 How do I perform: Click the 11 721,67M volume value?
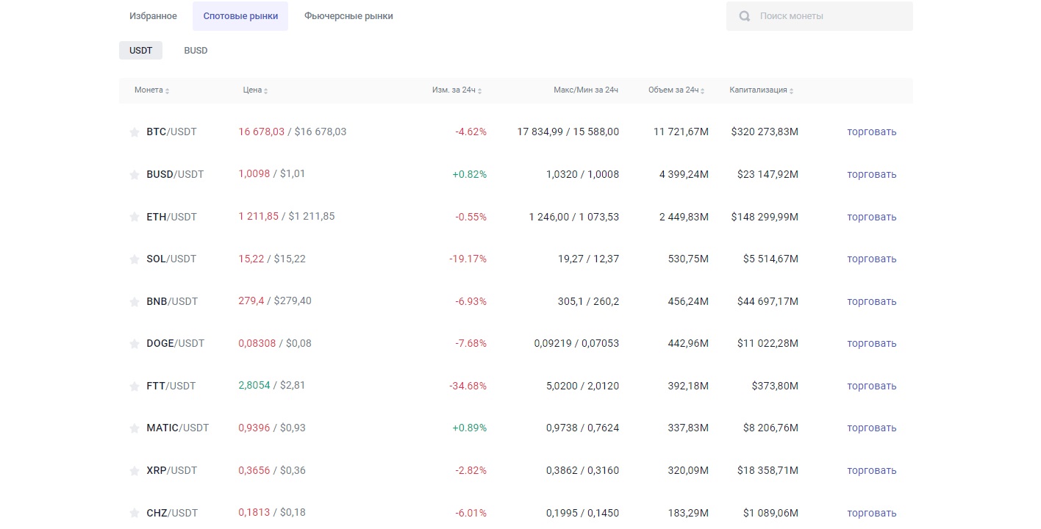point(681,132)
